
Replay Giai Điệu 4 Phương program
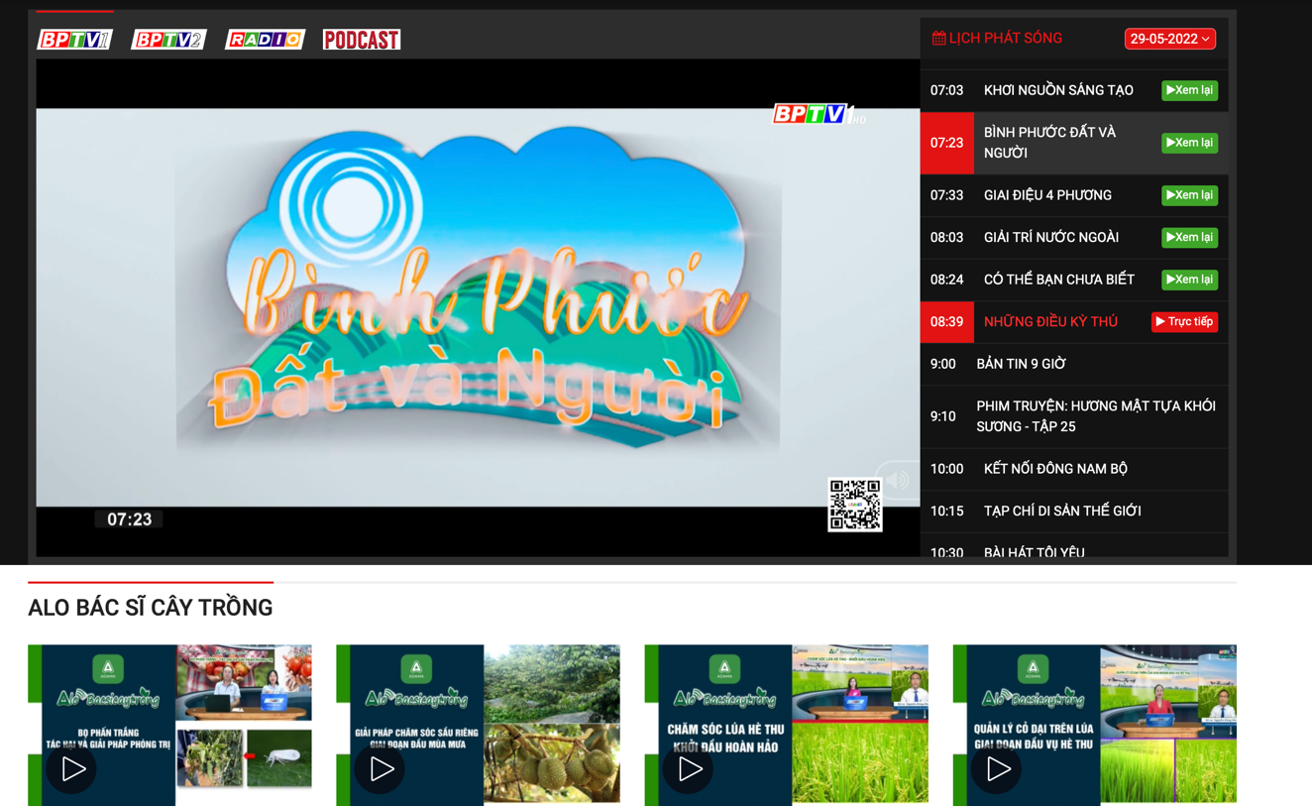click(1189, 195)
